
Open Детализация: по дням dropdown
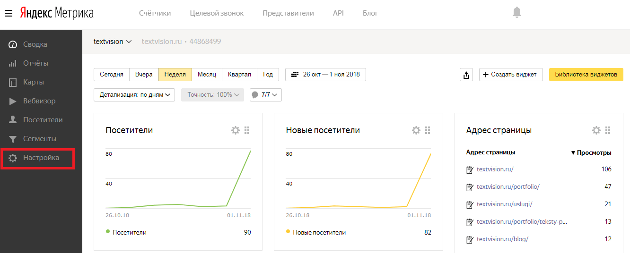tap(134, 95)
